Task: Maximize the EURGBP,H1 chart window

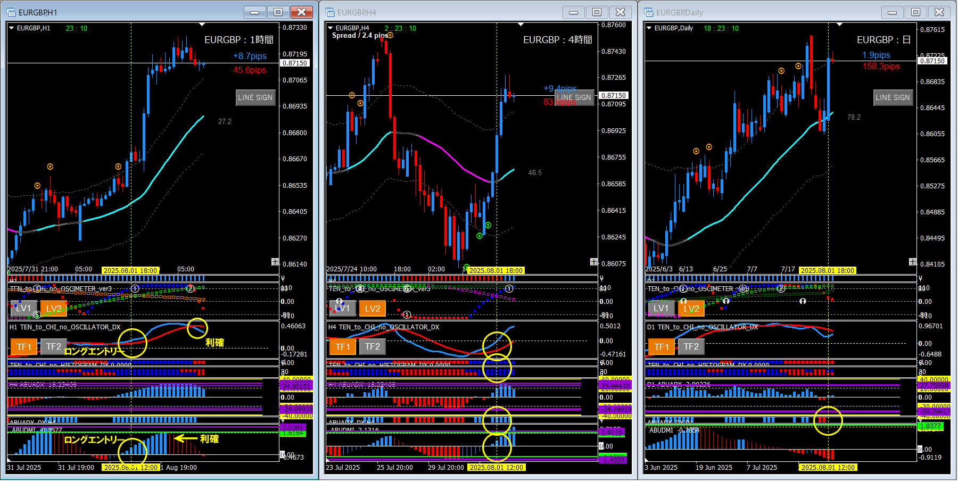Action: click(x=278, y=12)
